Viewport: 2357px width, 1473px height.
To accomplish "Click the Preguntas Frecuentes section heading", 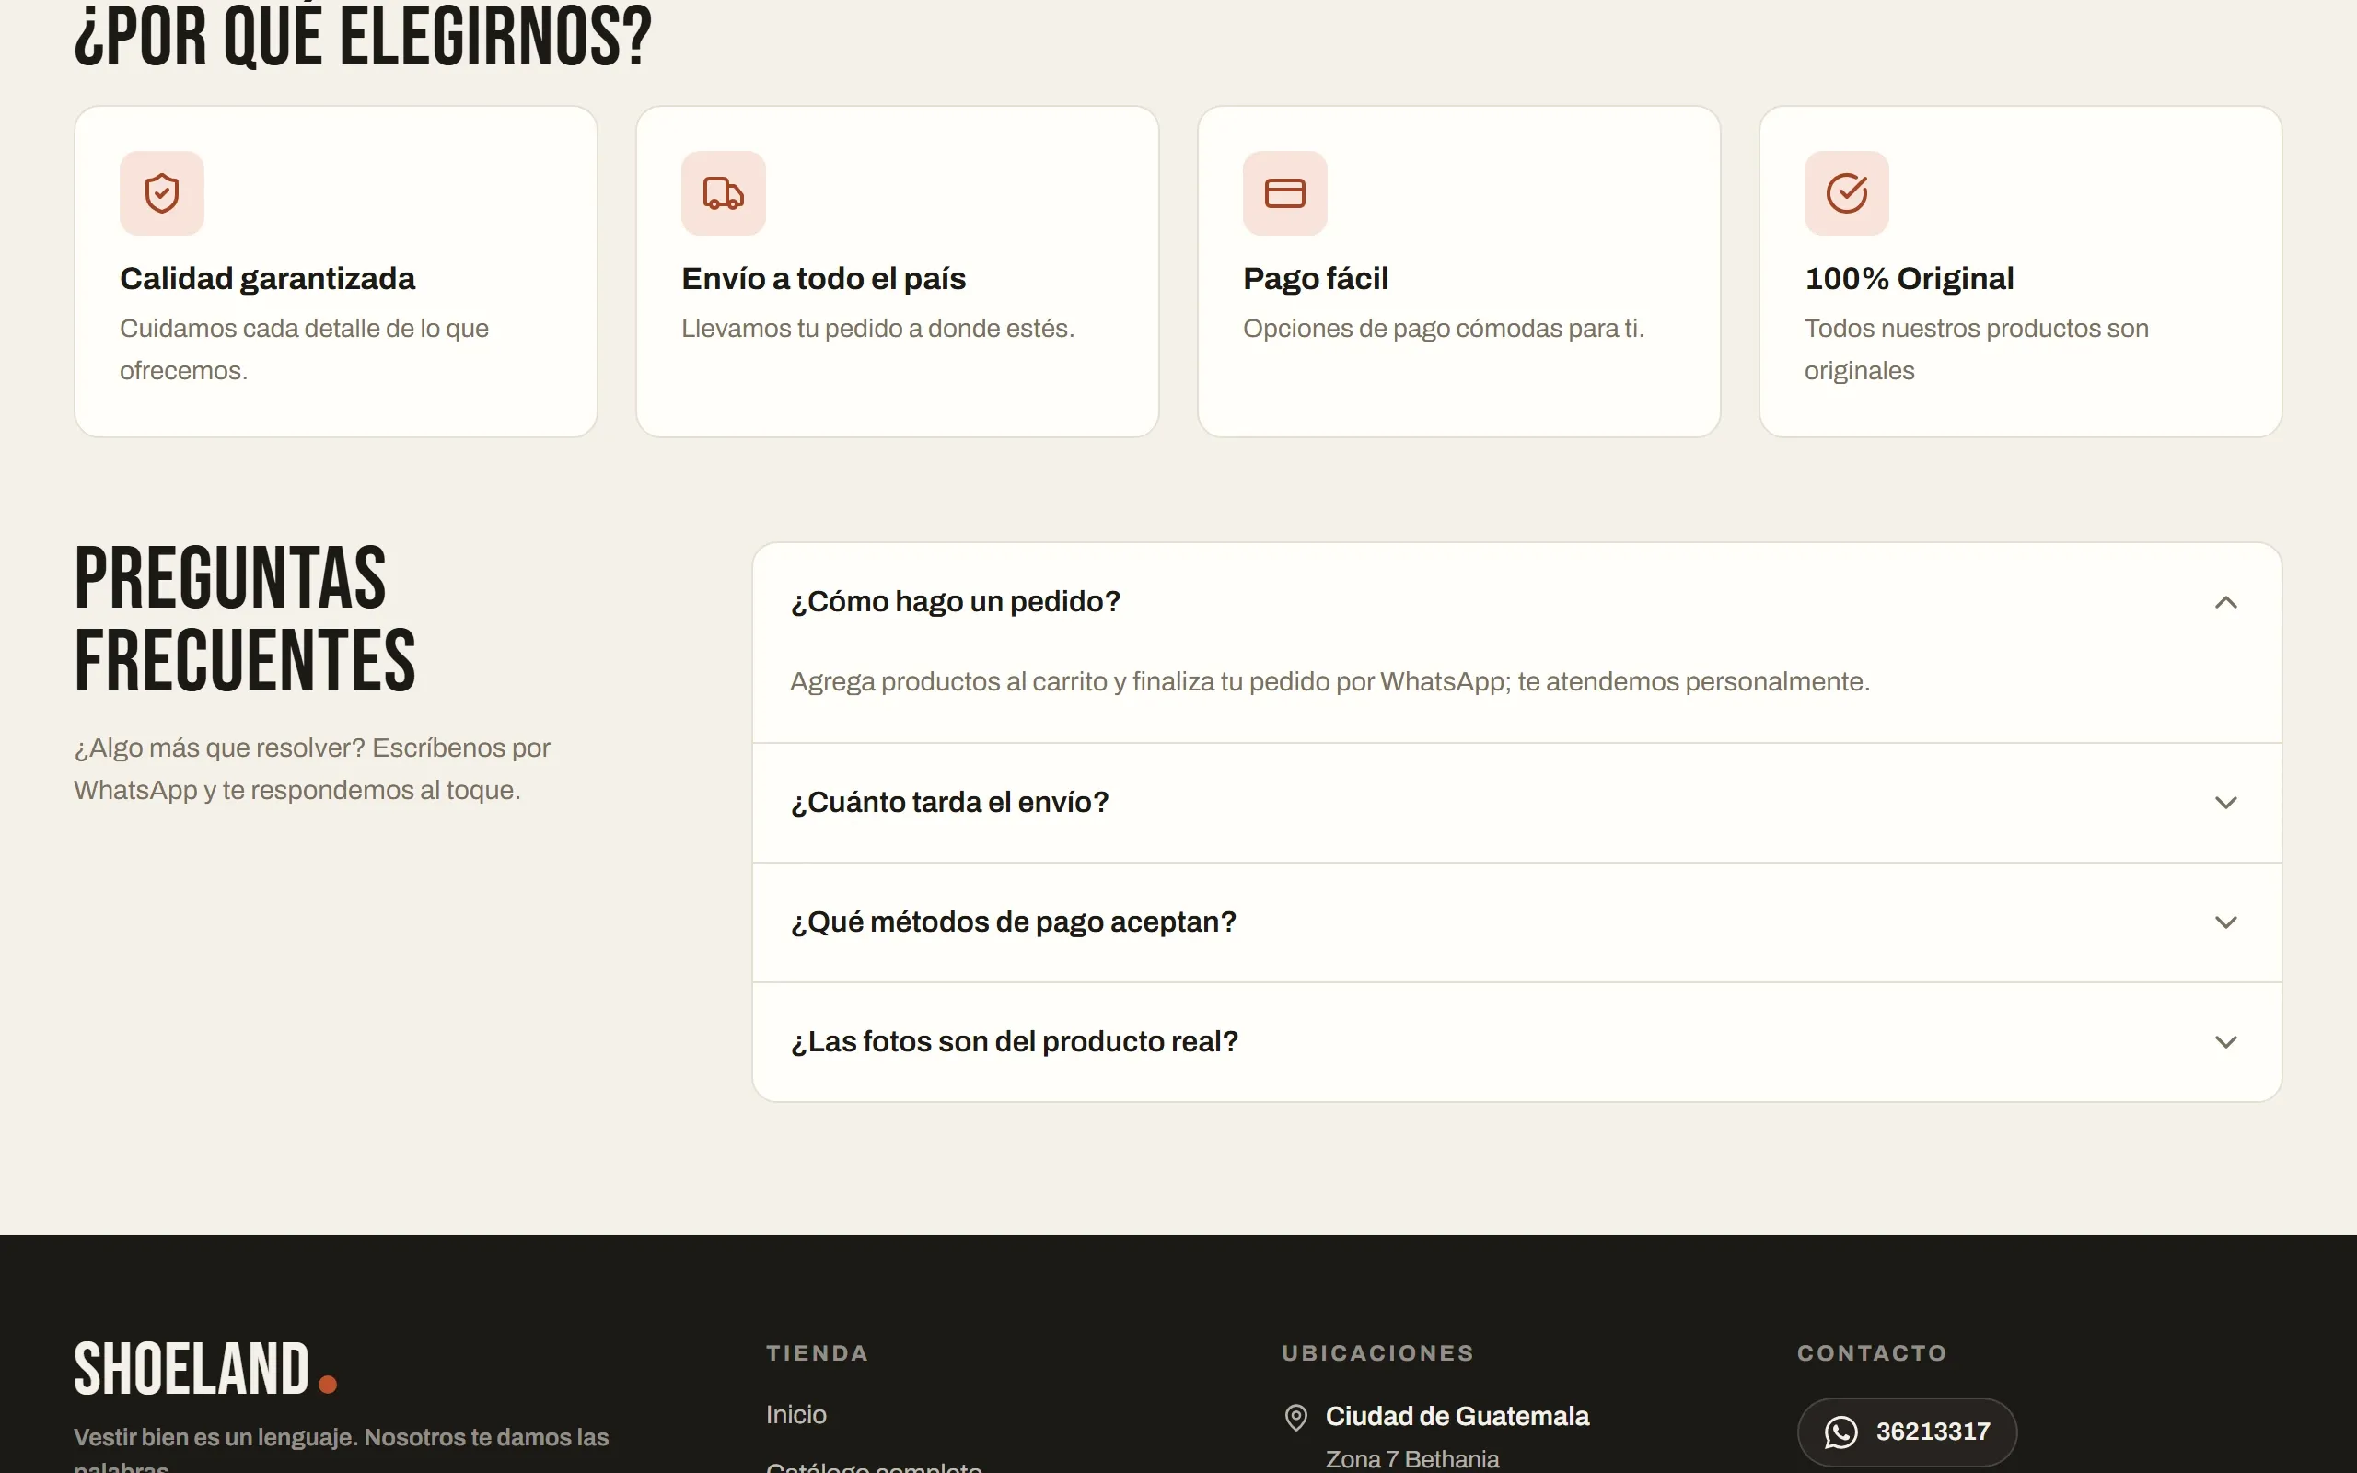I will 245,620.
